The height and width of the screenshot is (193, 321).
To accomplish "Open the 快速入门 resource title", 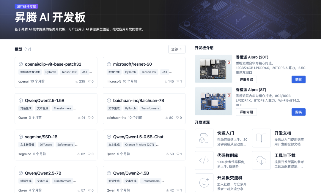I will click(226, 133).
